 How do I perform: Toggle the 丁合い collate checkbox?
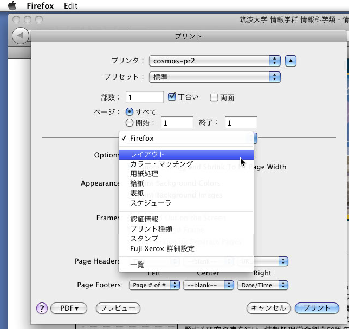tap(172, 97)
